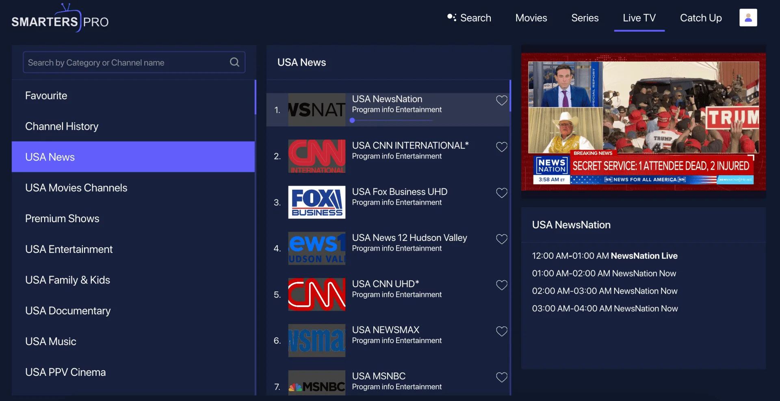The width and height of the screenshot is (780, 401).
Task: Open the USA Documentary category
Action: pyautogui.click(x=133, y=311)
